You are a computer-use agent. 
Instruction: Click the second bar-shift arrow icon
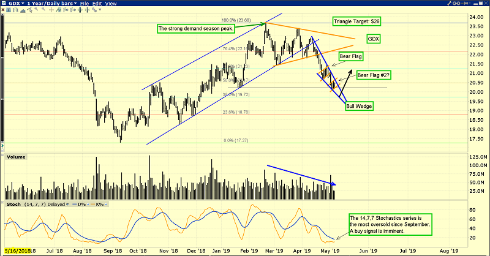(x=73, y=10)
